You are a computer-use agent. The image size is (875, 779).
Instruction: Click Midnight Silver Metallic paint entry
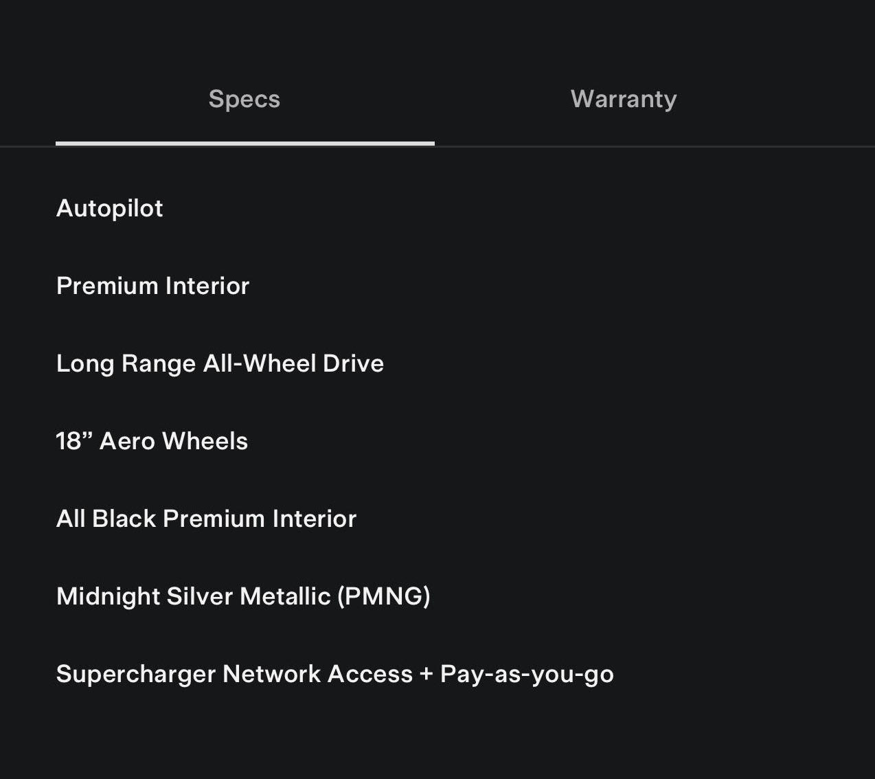point(243,596)
